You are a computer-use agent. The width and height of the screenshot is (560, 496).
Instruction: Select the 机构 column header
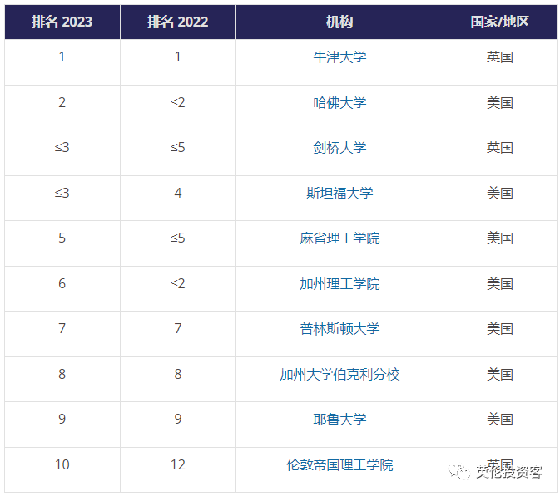(x=339, y=22)
